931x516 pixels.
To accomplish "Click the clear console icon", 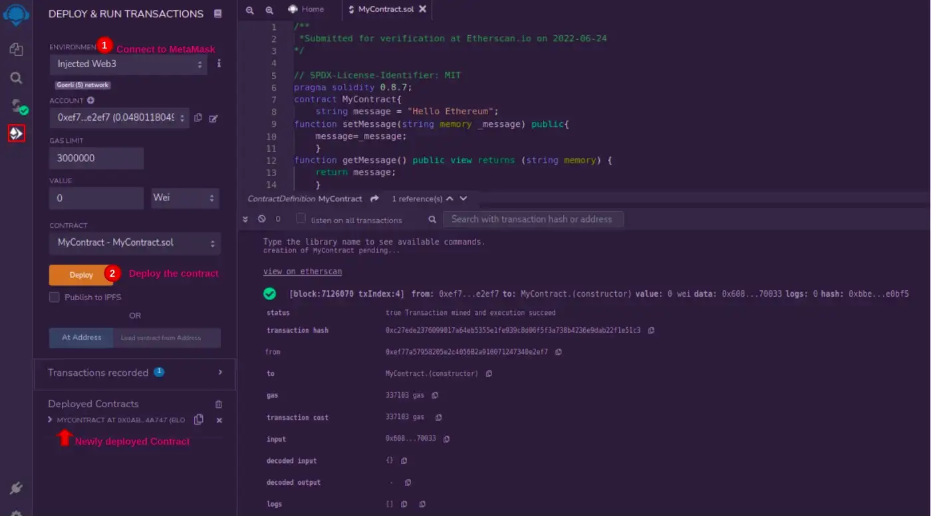I will [x=261, y=219].
